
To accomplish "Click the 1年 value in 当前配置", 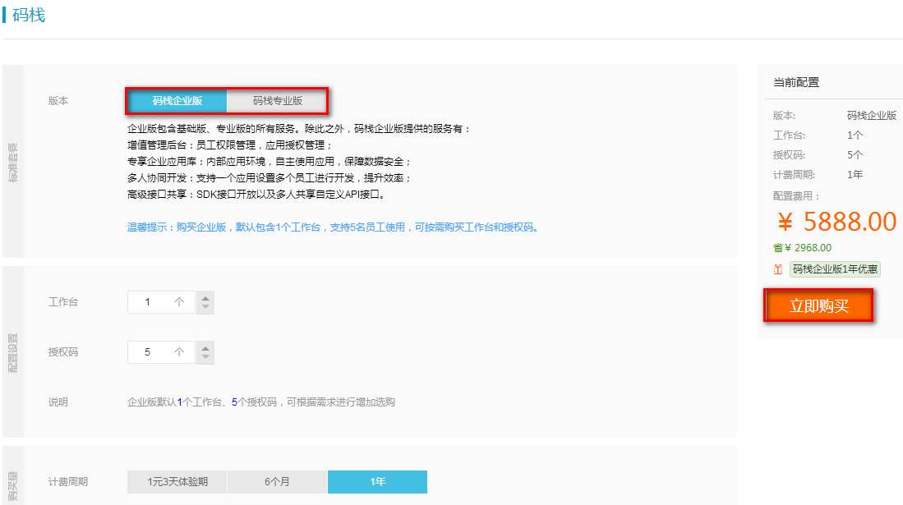I will 855,174.
